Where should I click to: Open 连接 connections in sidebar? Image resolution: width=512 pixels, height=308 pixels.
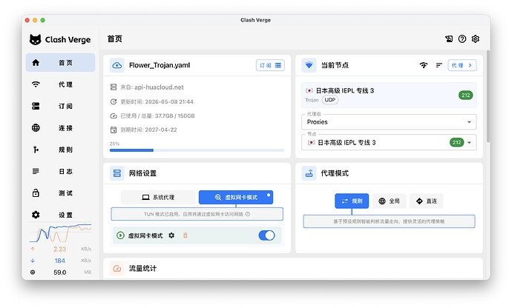pos(60,128)
